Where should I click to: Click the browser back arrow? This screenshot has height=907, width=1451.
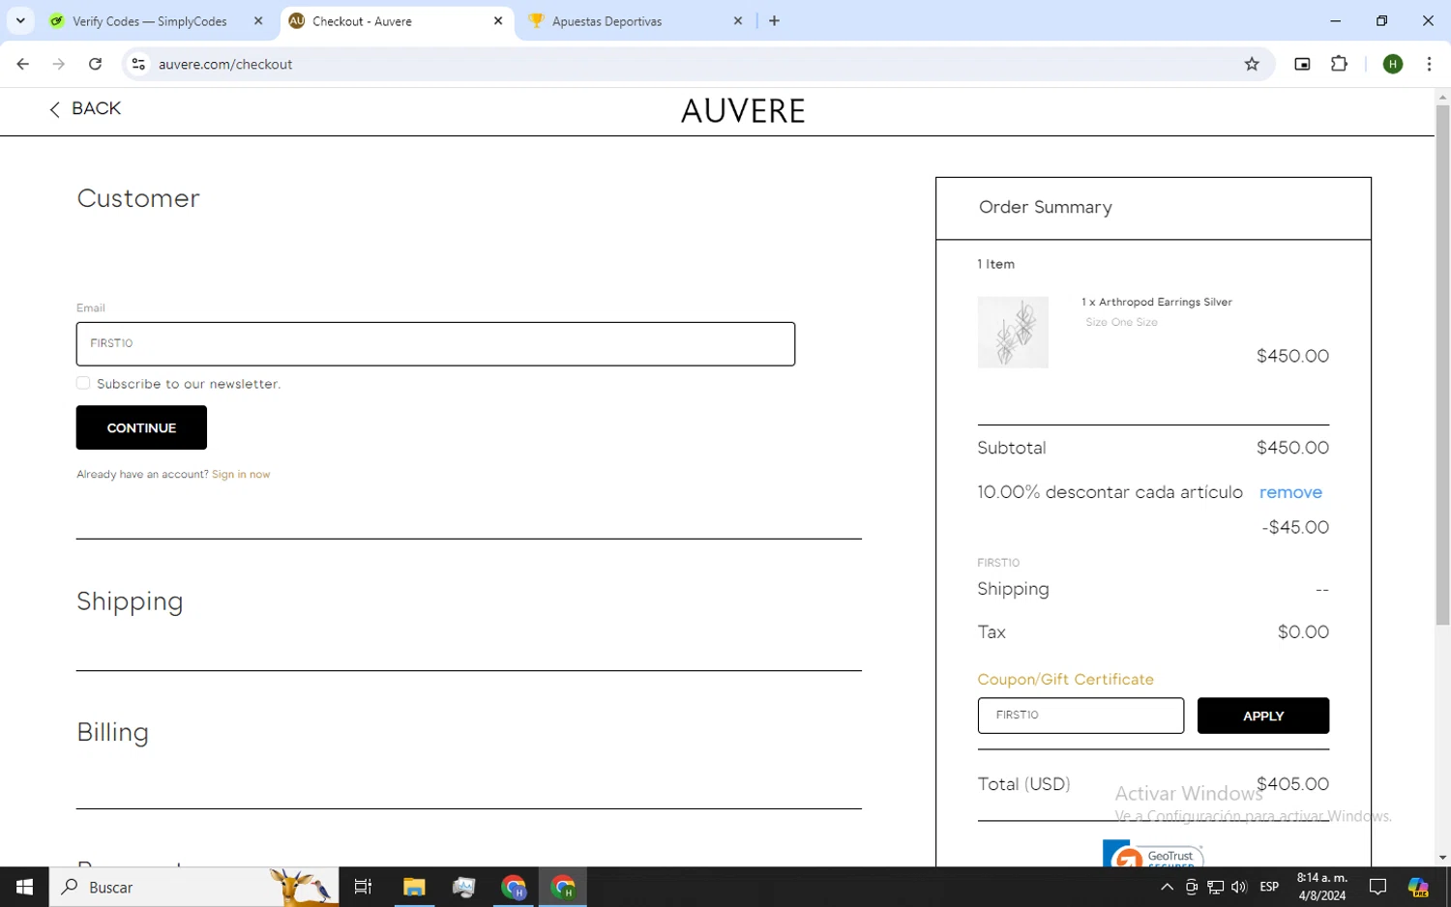point(22,64)
